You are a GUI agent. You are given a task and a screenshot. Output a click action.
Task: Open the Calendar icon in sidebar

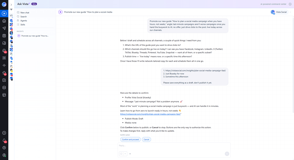[x=4, y=36]
